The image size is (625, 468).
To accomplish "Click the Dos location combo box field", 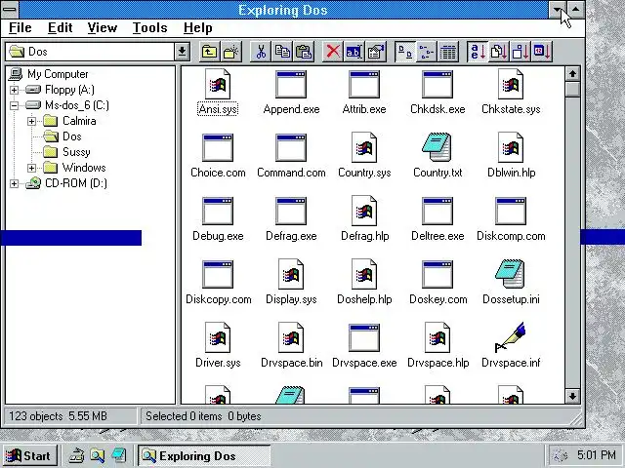I will point(91,52).
